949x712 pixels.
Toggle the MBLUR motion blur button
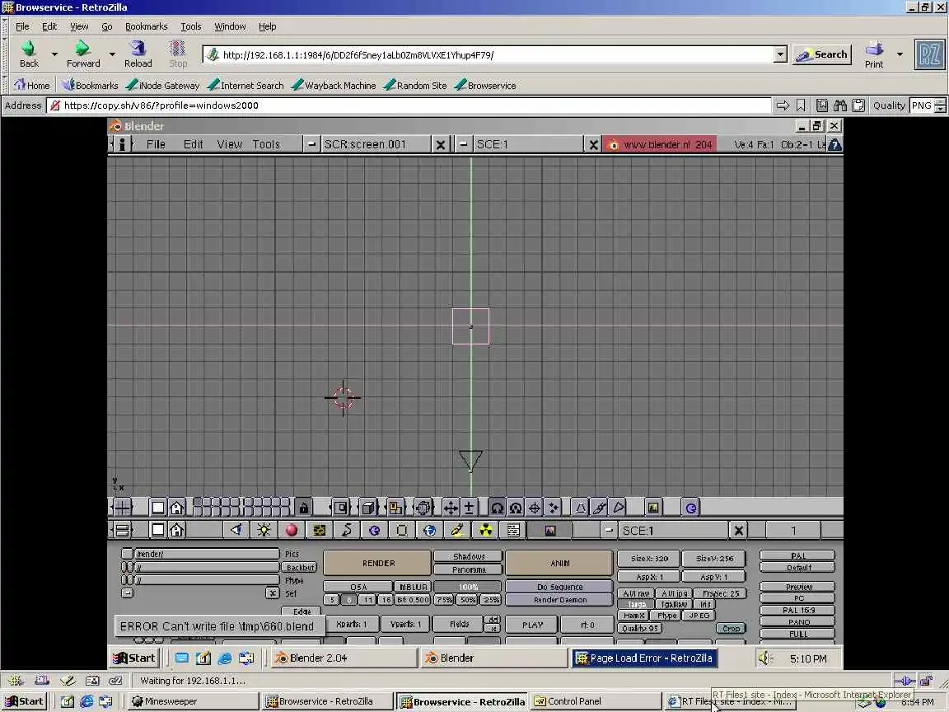click(x=413, y=587)
